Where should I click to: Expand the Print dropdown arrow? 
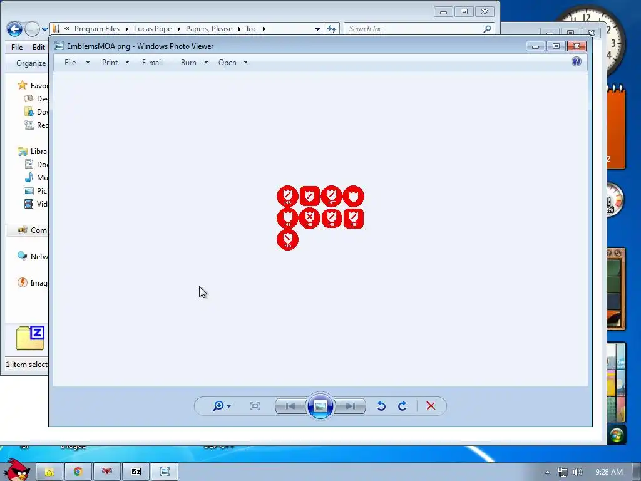click(x=127, y=62)
